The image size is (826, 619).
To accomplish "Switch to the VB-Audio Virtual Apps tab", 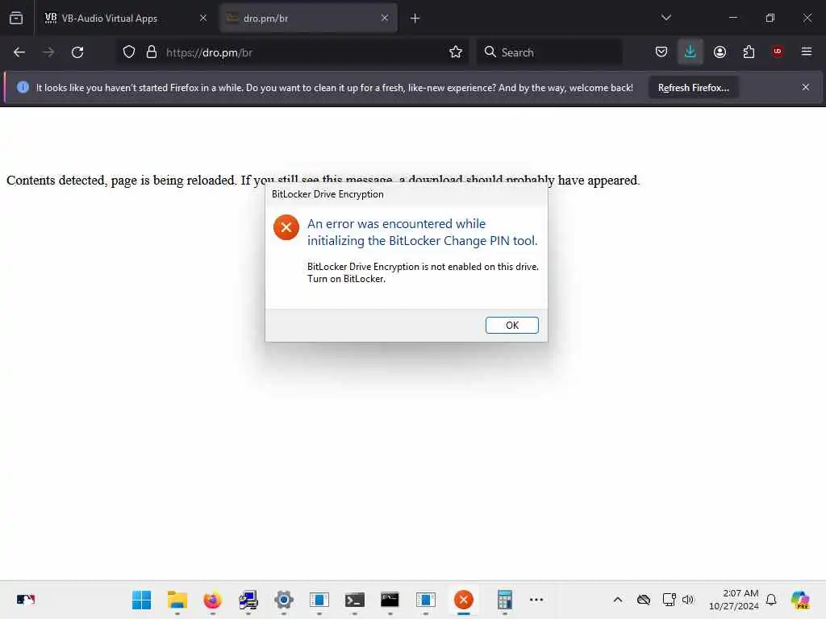I will (x=125, y=19).
